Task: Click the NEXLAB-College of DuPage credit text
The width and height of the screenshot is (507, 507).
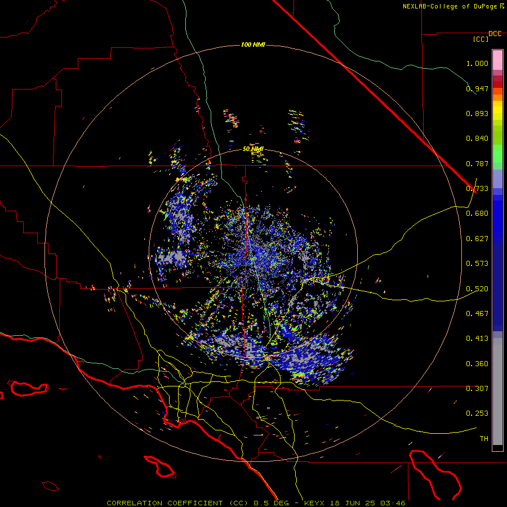Action: (x=450, y=6)
